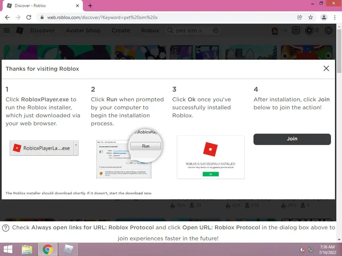Open the Avatar Shop navigation item

point(83,30)
